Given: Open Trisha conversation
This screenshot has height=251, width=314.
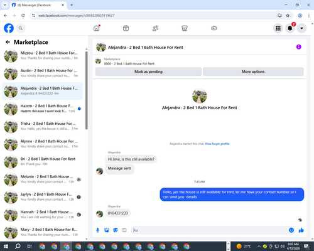Looking at the screenshot, I should pos(42,126).
